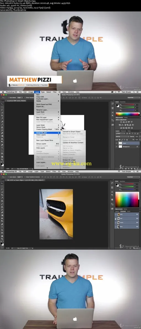
Task: Select the Hand tool in the so.psd window
Action: (2, 156)
